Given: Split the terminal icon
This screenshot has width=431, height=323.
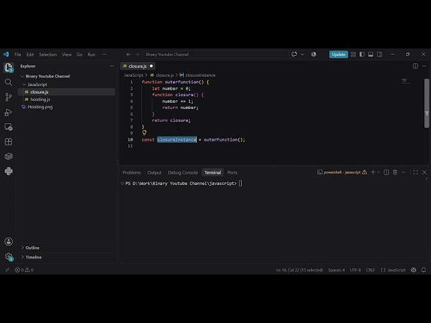Looking at the screenshot, I should (386, 172).
